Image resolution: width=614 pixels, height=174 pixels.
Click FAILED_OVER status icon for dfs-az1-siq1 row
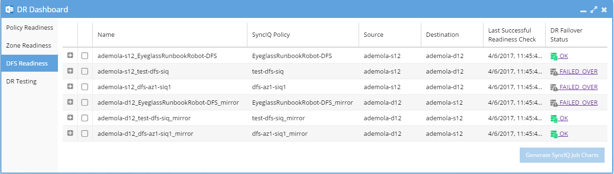(554, 87)
